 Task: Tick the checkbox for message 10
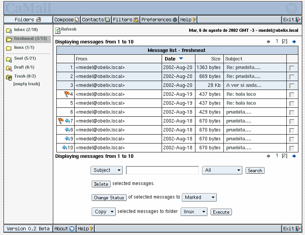292,148
